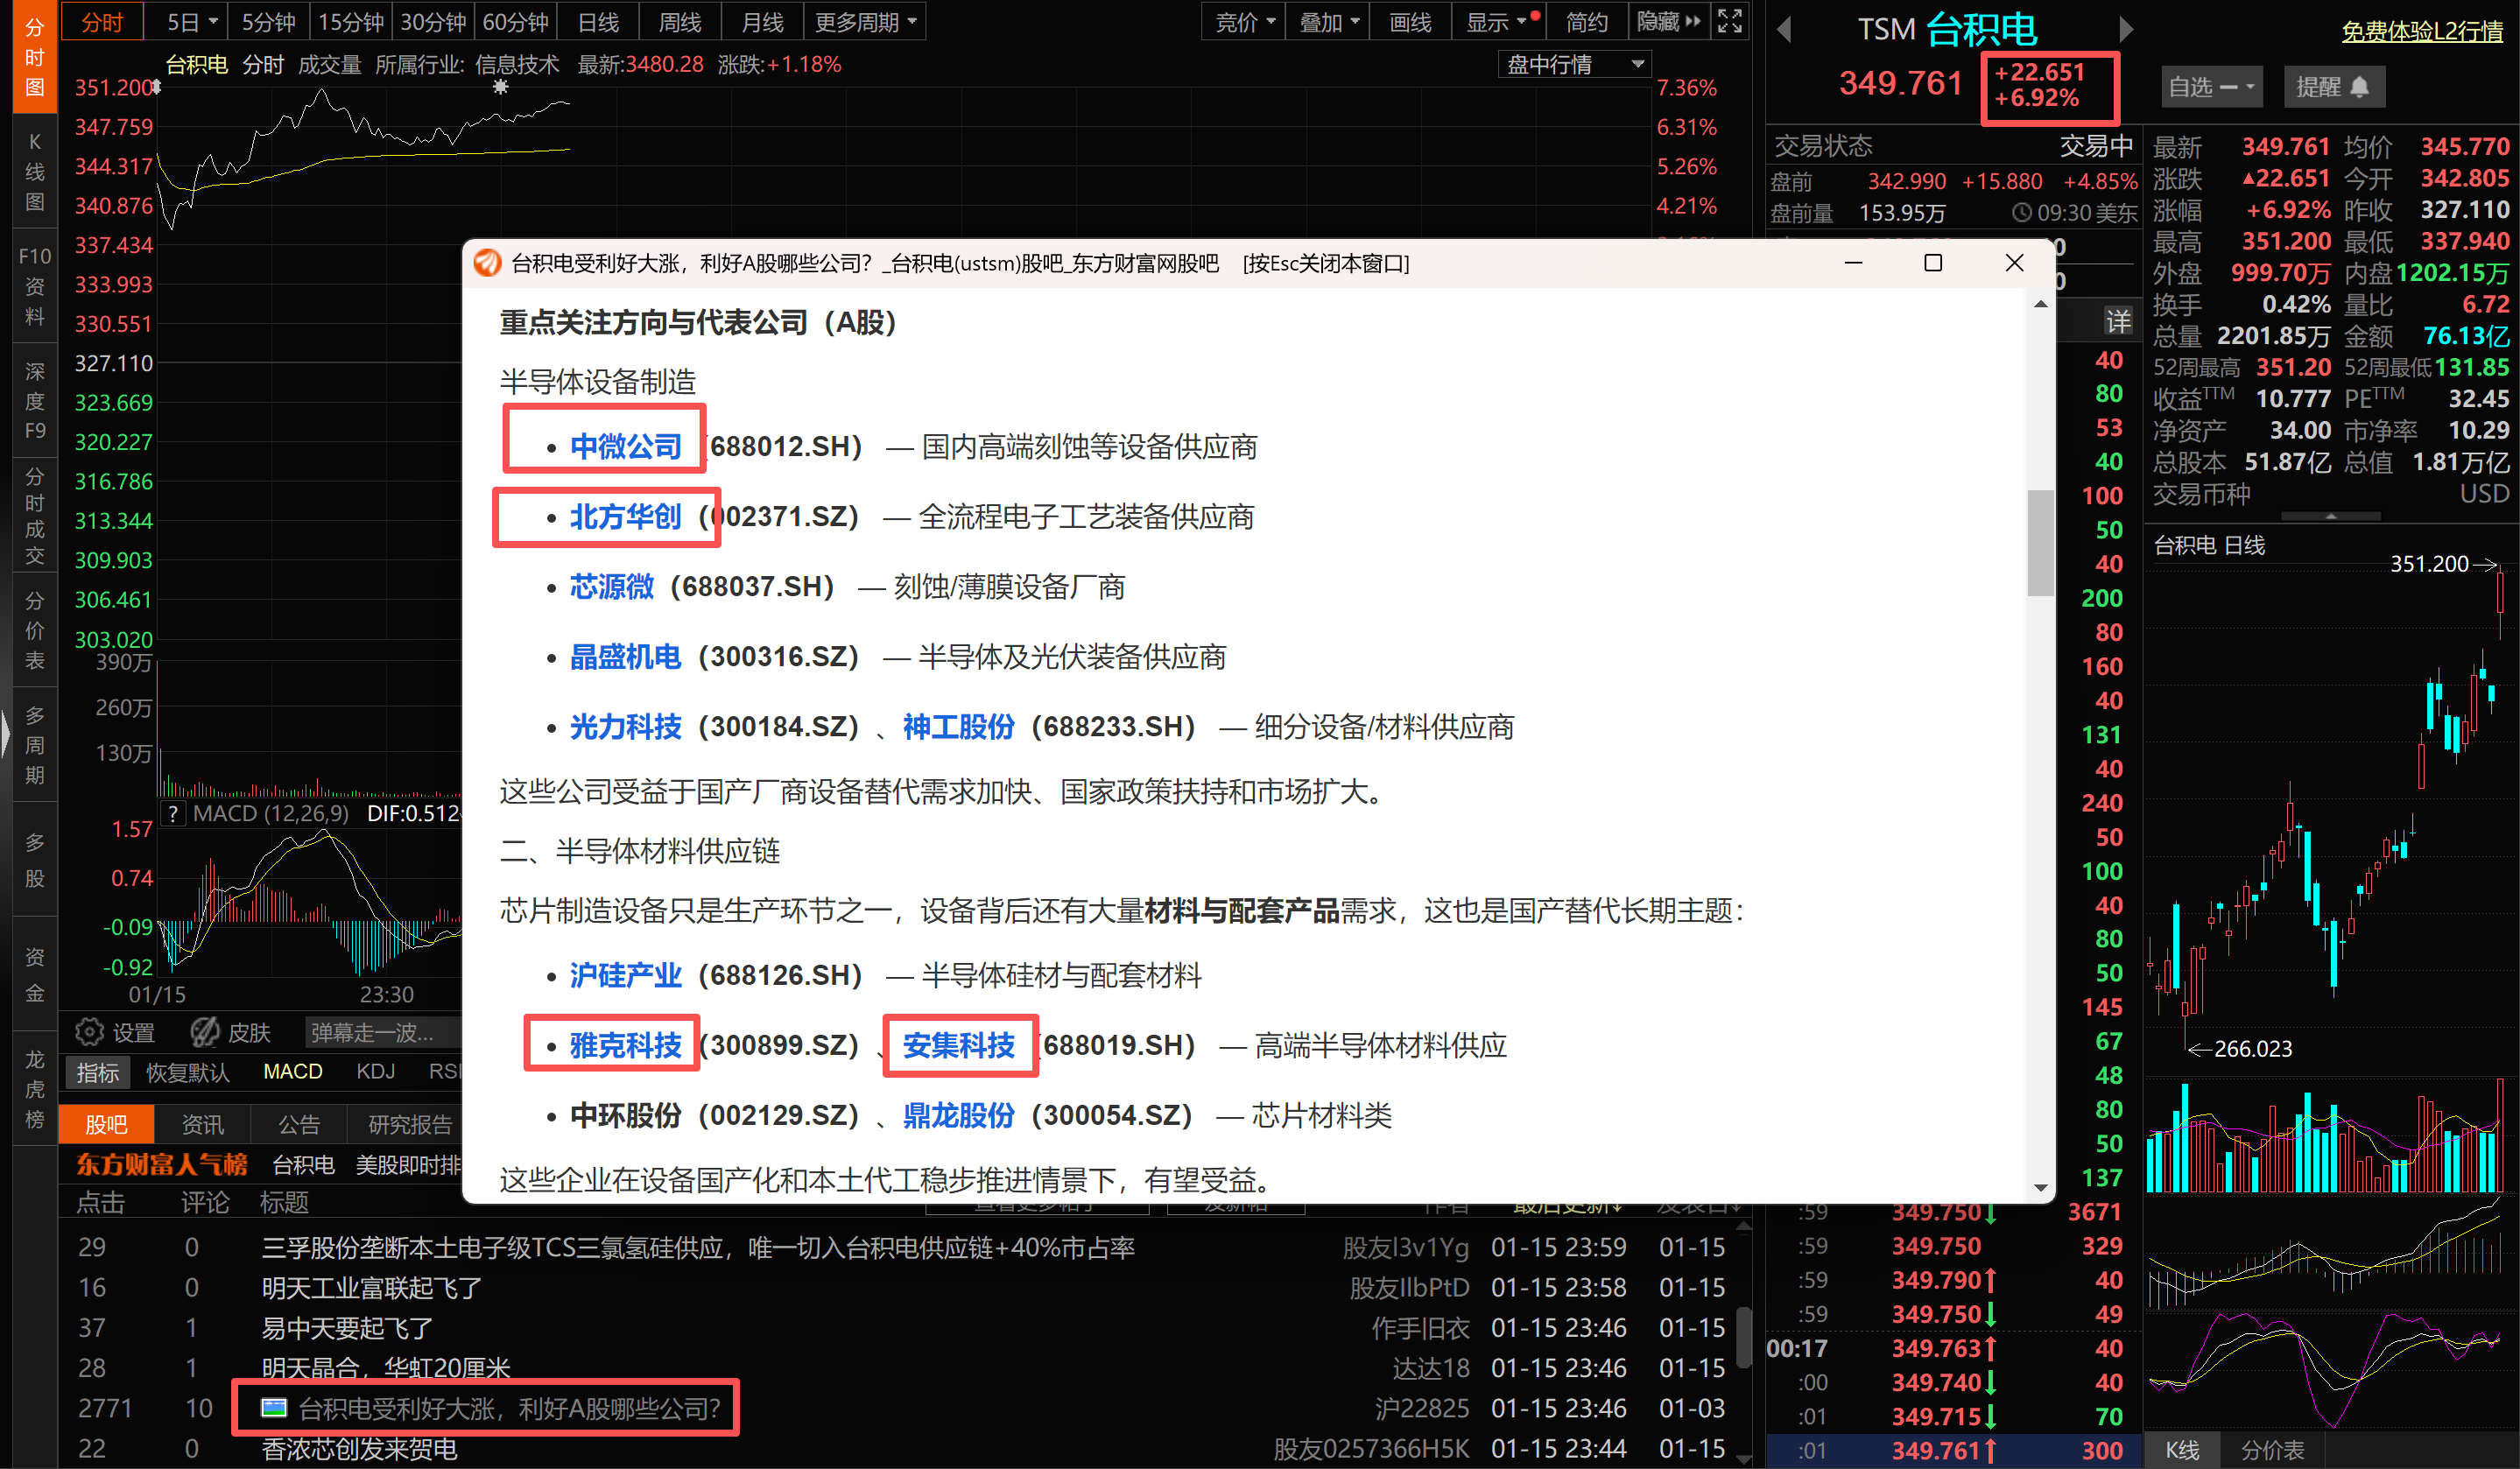This screenshot has width=2520, height=1469.
Task: Click the MACD help question mark icon
Action: click(x=173, y=813)
